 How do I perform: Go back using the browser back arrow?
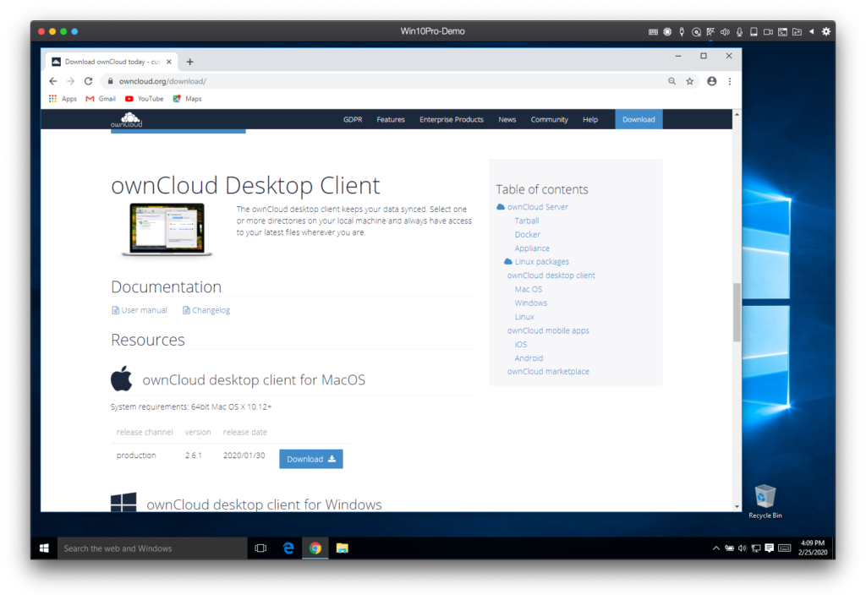(x=53, y=81)
